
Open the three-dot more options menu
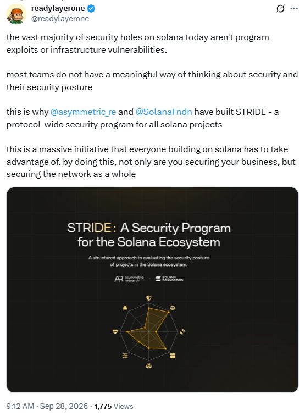click(x=294, y=9)
